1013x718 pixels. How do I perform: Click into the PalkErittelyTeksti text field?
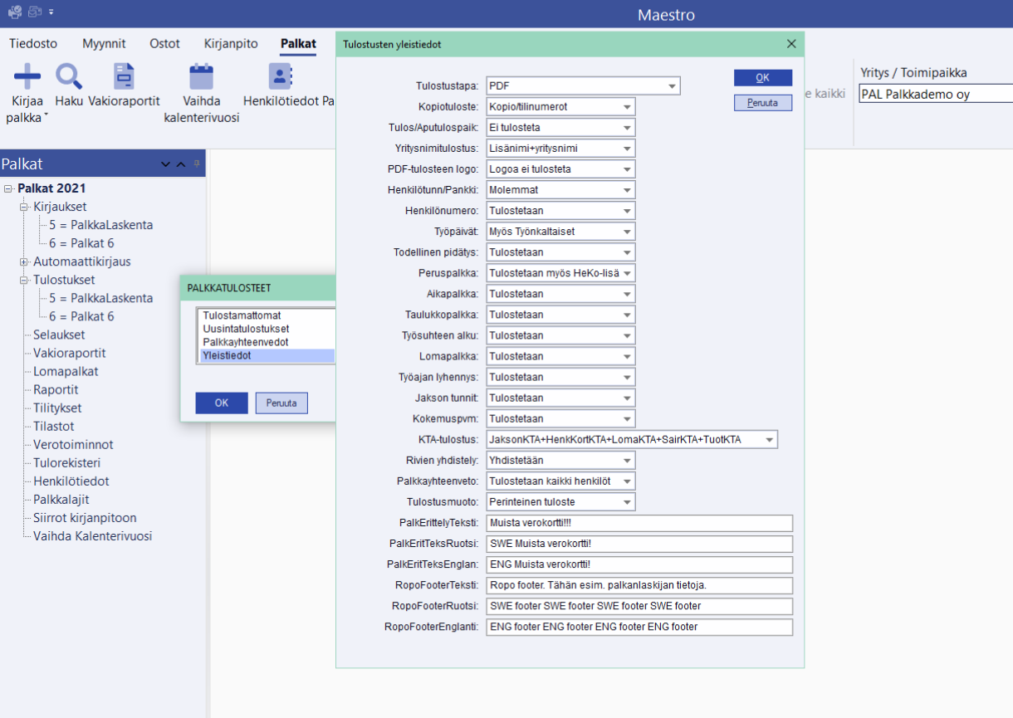639,523
